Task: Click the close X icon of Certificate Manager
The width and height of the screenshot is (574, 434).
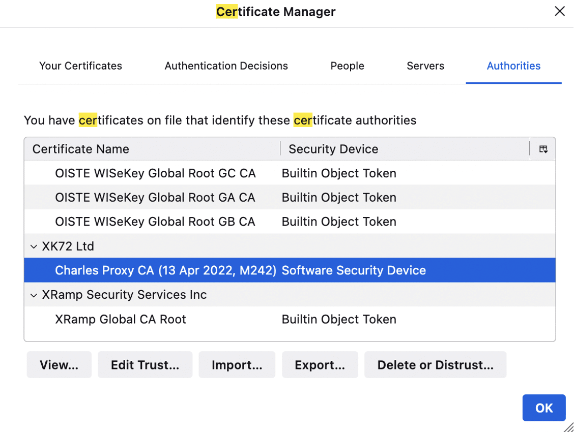Action: point(560,11)
